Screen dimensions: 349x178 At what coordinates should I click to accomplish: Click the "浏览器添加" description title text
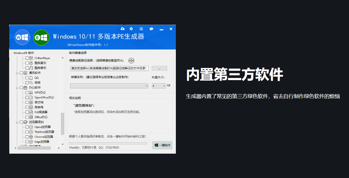(84, 106)
